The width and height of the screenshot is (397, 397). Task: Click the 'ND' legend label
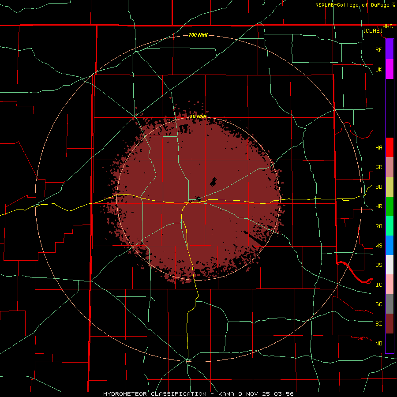(378, 344)
